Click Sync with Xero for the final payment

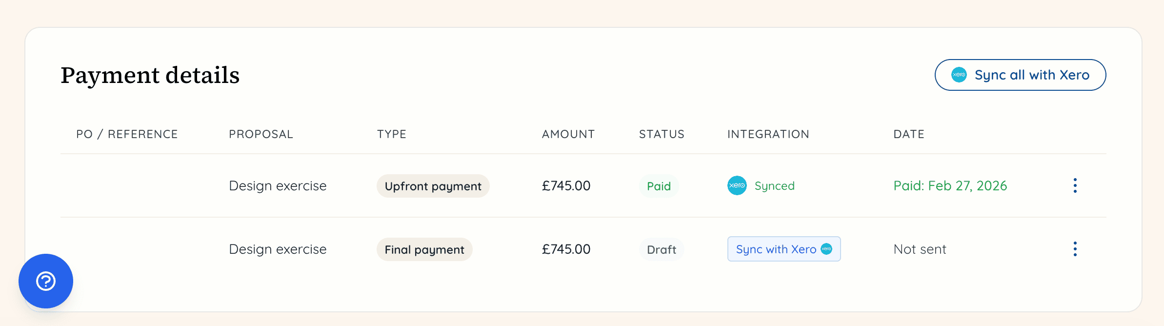[x=783, y=249]
